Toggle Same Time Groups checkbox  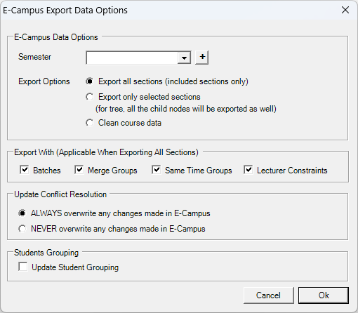pos(156,170)
